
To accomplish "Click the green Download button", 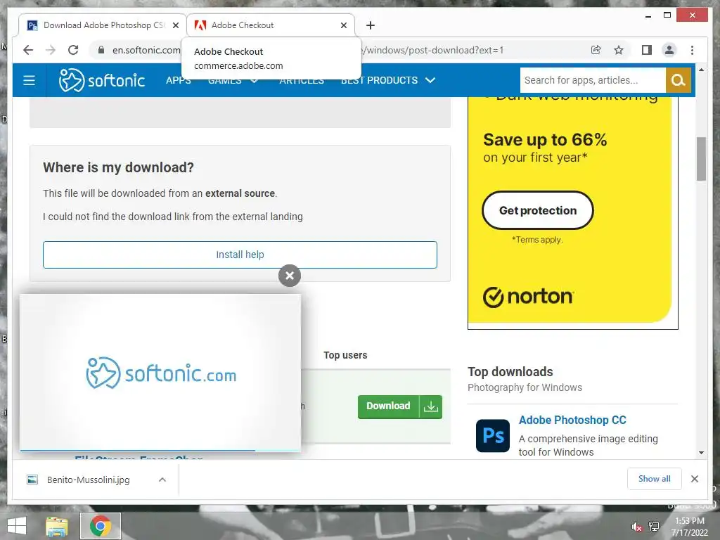I will click(388, 406).
